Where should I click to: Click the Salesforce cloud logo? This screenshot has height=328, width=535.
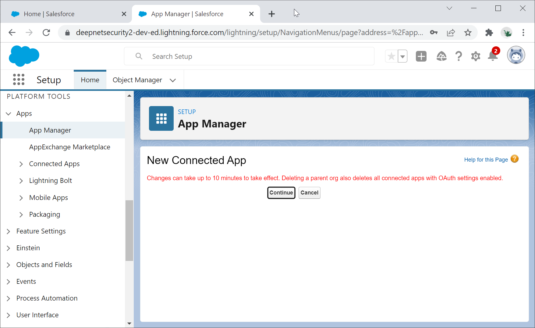click(x=24, y=56)
